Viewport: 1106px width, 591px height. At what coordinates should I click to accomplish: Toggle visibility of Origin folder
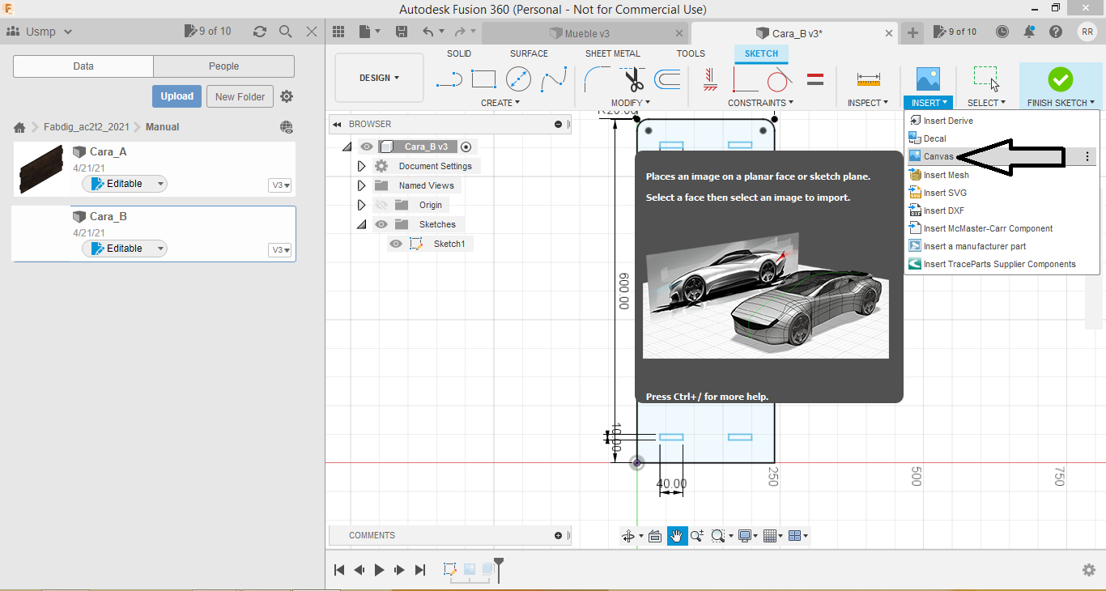381,205
